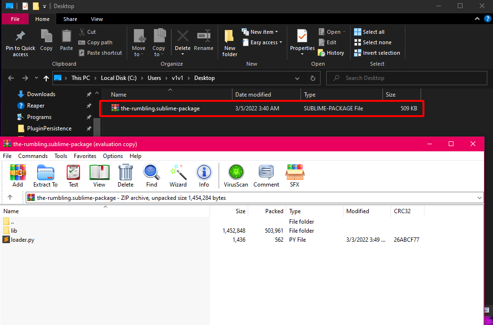Open the WinRAR Tools menu

click(x=60, y=156)
